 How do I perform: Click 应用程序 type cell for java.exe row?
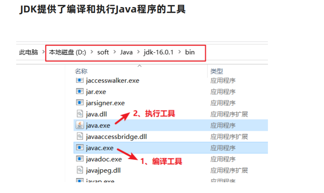point(223,125)
